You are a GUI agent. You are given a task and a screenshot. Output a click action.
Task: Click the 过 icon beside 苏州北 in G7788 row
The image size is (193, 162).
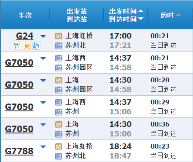click(x=59, y=156)
